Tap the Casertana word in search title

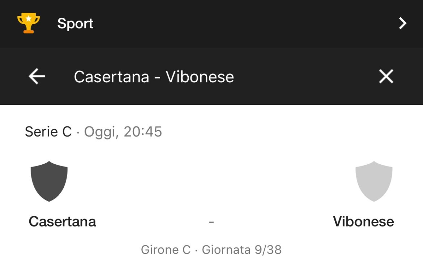click(111, 77)
